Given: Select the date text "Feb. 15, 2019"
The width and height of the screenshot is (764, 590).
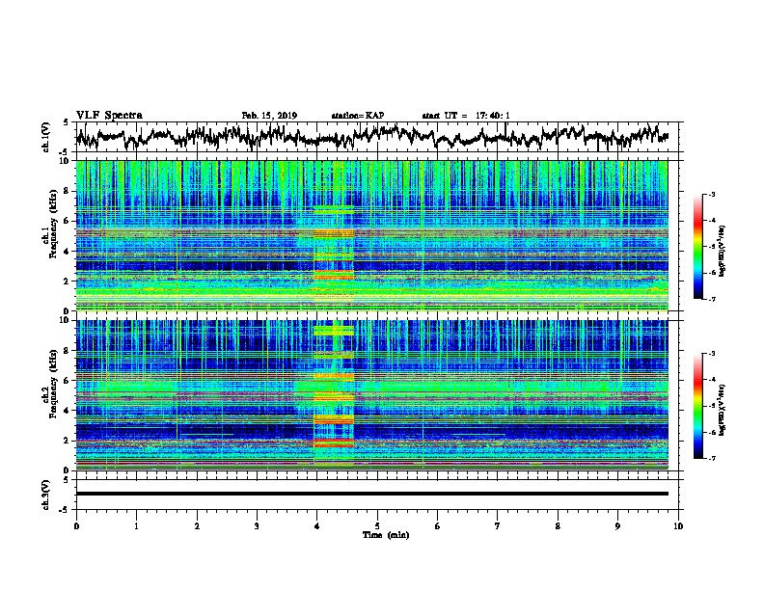Looking at the screenshot, I should [269, 116].
